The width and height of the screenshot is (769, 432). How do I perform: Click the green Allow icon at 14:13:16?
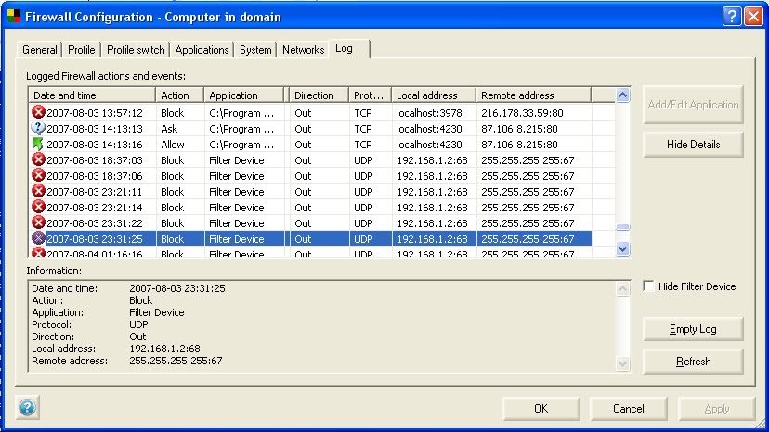coord(38,144)
